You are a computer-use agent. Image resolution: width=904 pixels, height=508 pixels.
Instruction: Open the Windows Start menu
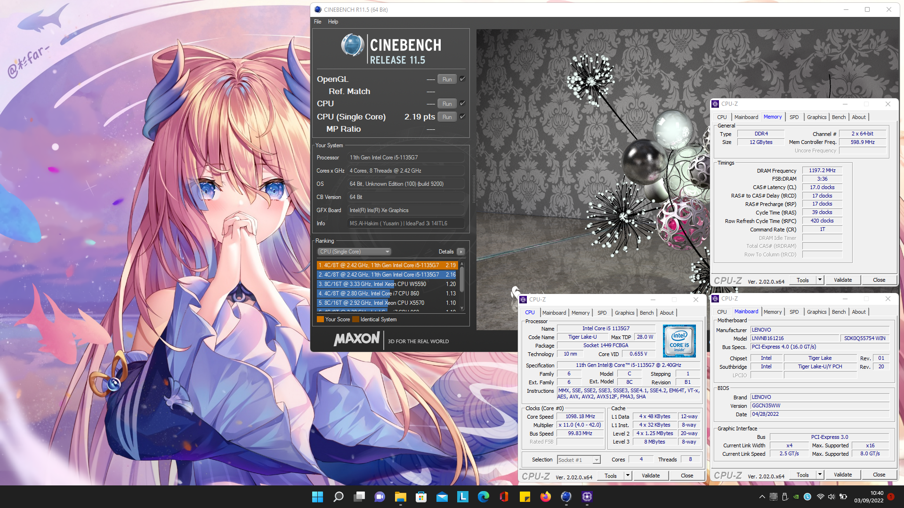point(317,497)
